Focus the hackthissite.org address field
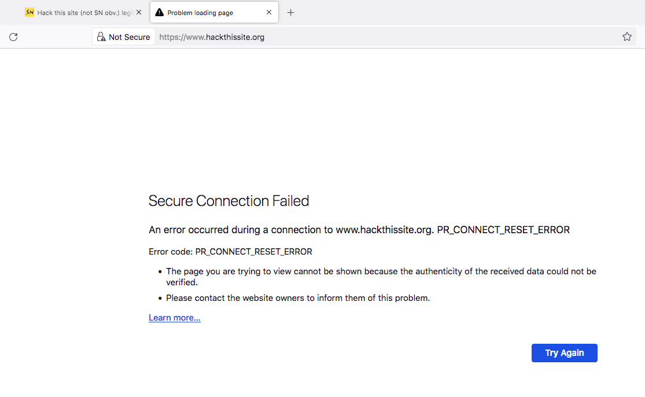Screen dimensions: 645x397 347,37
